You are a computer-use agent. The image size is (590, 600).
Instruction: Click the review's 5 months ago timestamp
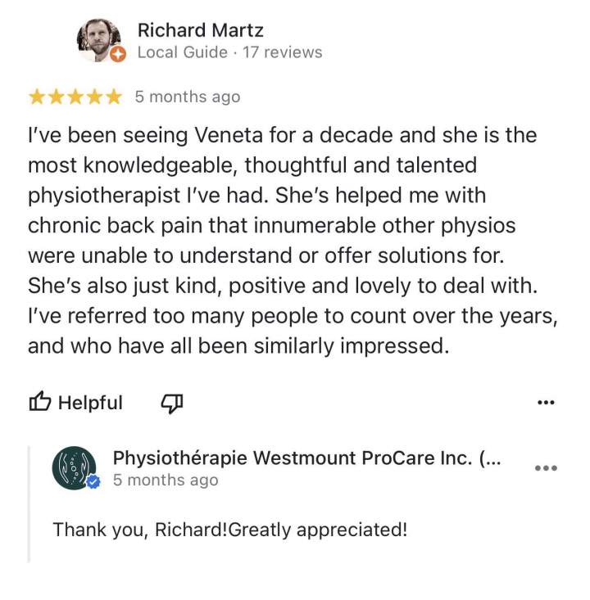(x=188, y=97)
